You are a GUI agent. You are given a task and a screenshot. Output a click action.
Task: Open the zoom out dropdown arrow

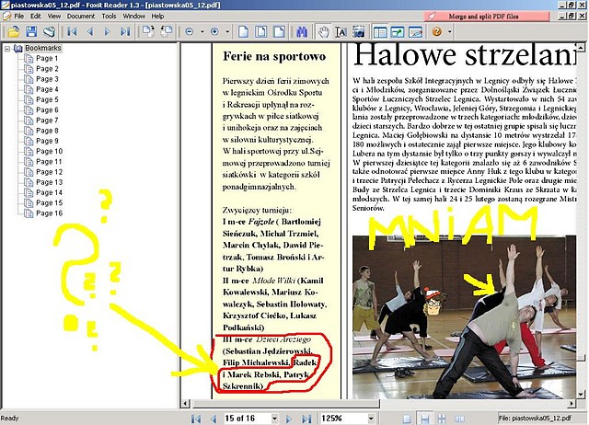202,32
